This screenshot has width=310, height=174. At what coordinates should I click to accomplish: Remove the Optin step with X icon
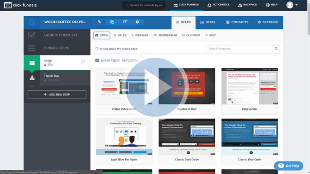(x=83, y=62)
